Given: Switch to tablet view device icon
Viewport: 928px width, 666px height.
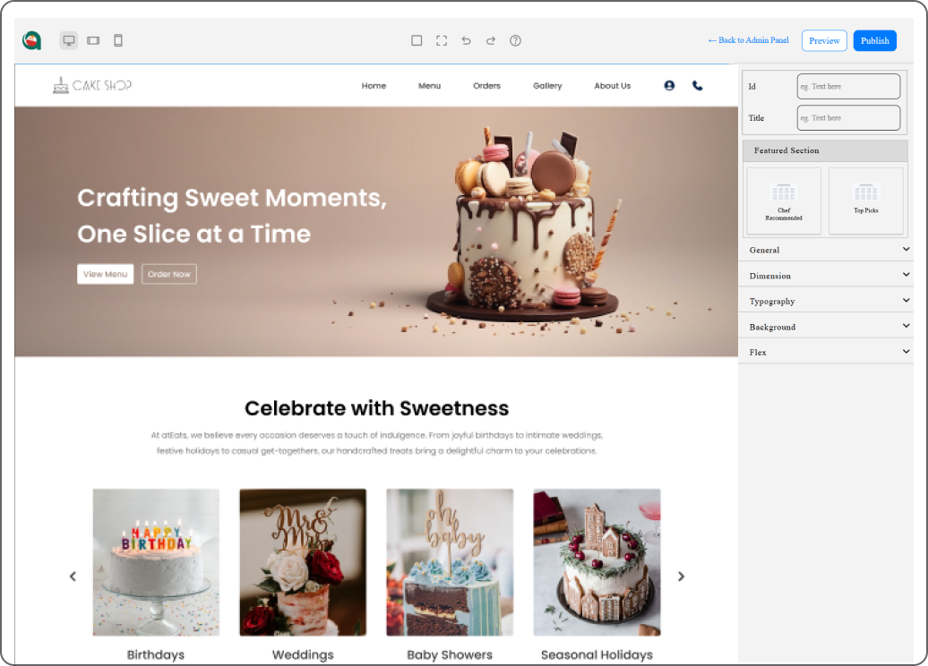Looking at the screenshot, I should (93, 40).
